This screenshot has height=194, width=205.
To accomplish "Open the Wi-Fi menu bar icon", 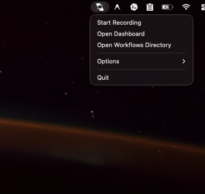I will pos(186,7).
